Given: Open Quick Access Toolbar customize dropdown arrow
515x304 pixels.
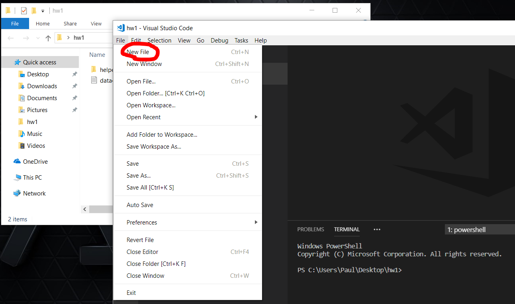Looking at the screenshot, I should click(43, 11).
